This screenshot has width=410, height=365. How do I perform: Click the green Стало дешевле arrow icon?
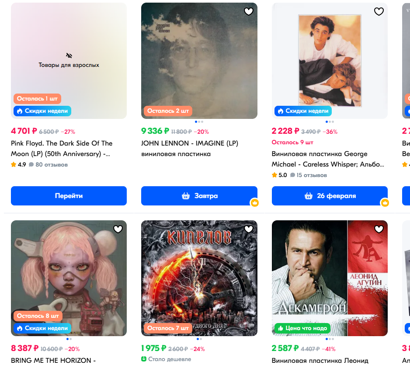click(144, 359)
